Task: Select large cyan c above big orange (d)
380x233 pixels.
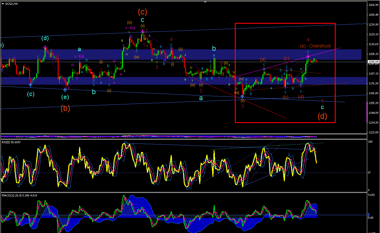Action: point(322,107)
